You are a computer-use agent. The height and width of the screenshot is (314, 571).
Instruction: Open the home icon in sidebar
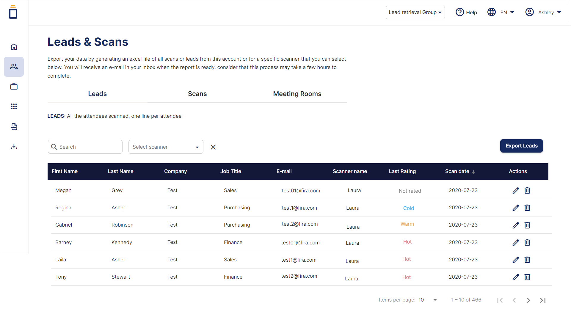[14, 47]
